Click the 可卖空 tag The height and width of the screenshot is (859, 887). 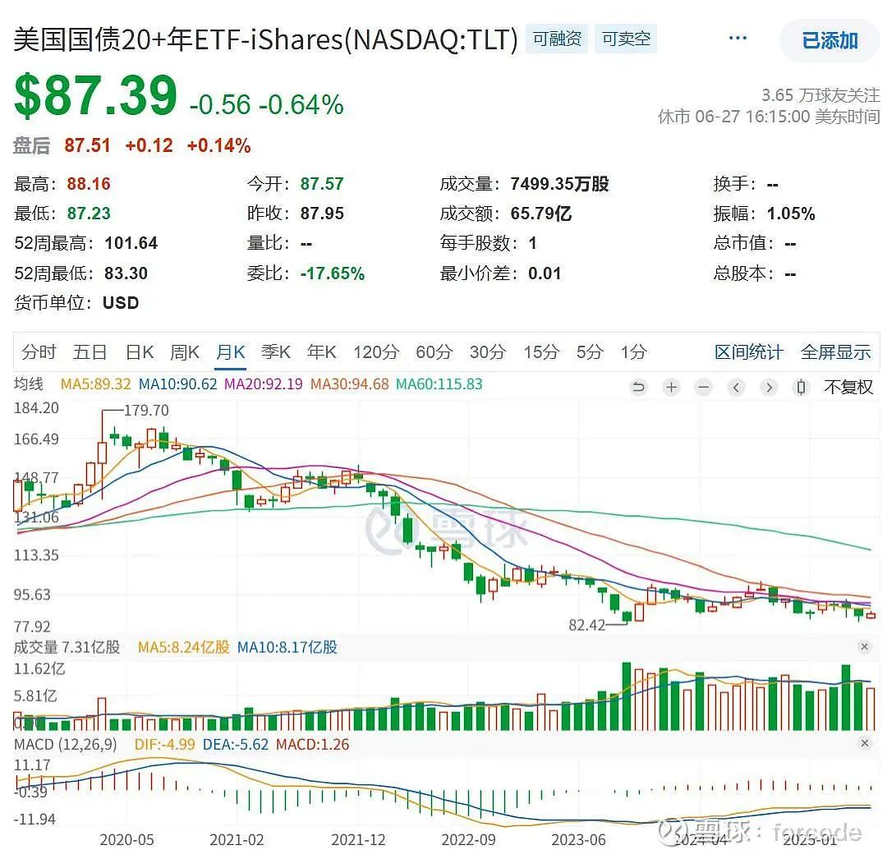pos(626,39)
